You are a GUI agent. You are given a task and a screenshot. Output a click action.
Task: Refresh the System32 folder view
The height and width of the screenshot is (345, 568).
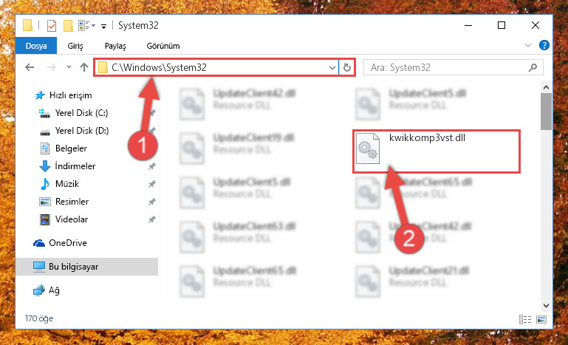coord(346,67)
